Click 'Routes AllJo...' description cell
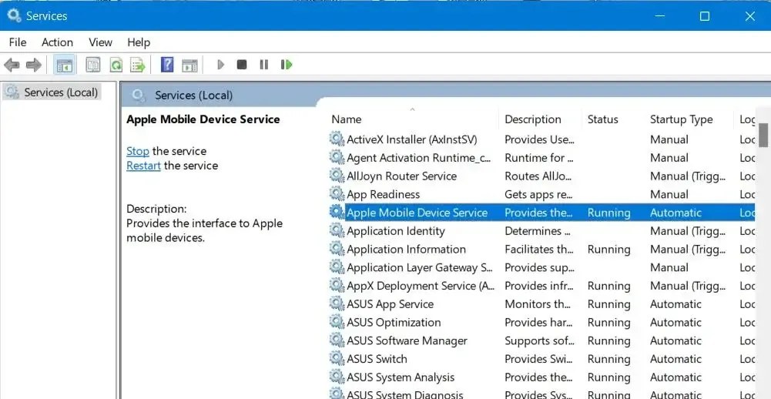The height and width of the screenshot is (399, 771). (x=538, y=176)
